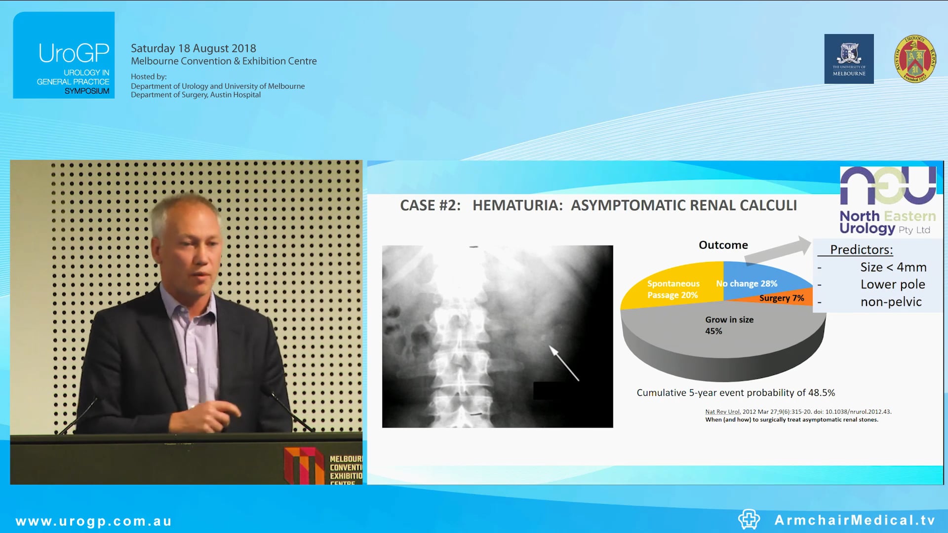Click the ArmchairMedical medical cross icon
The height and width of the screenshot is (533, 948).
749,519
